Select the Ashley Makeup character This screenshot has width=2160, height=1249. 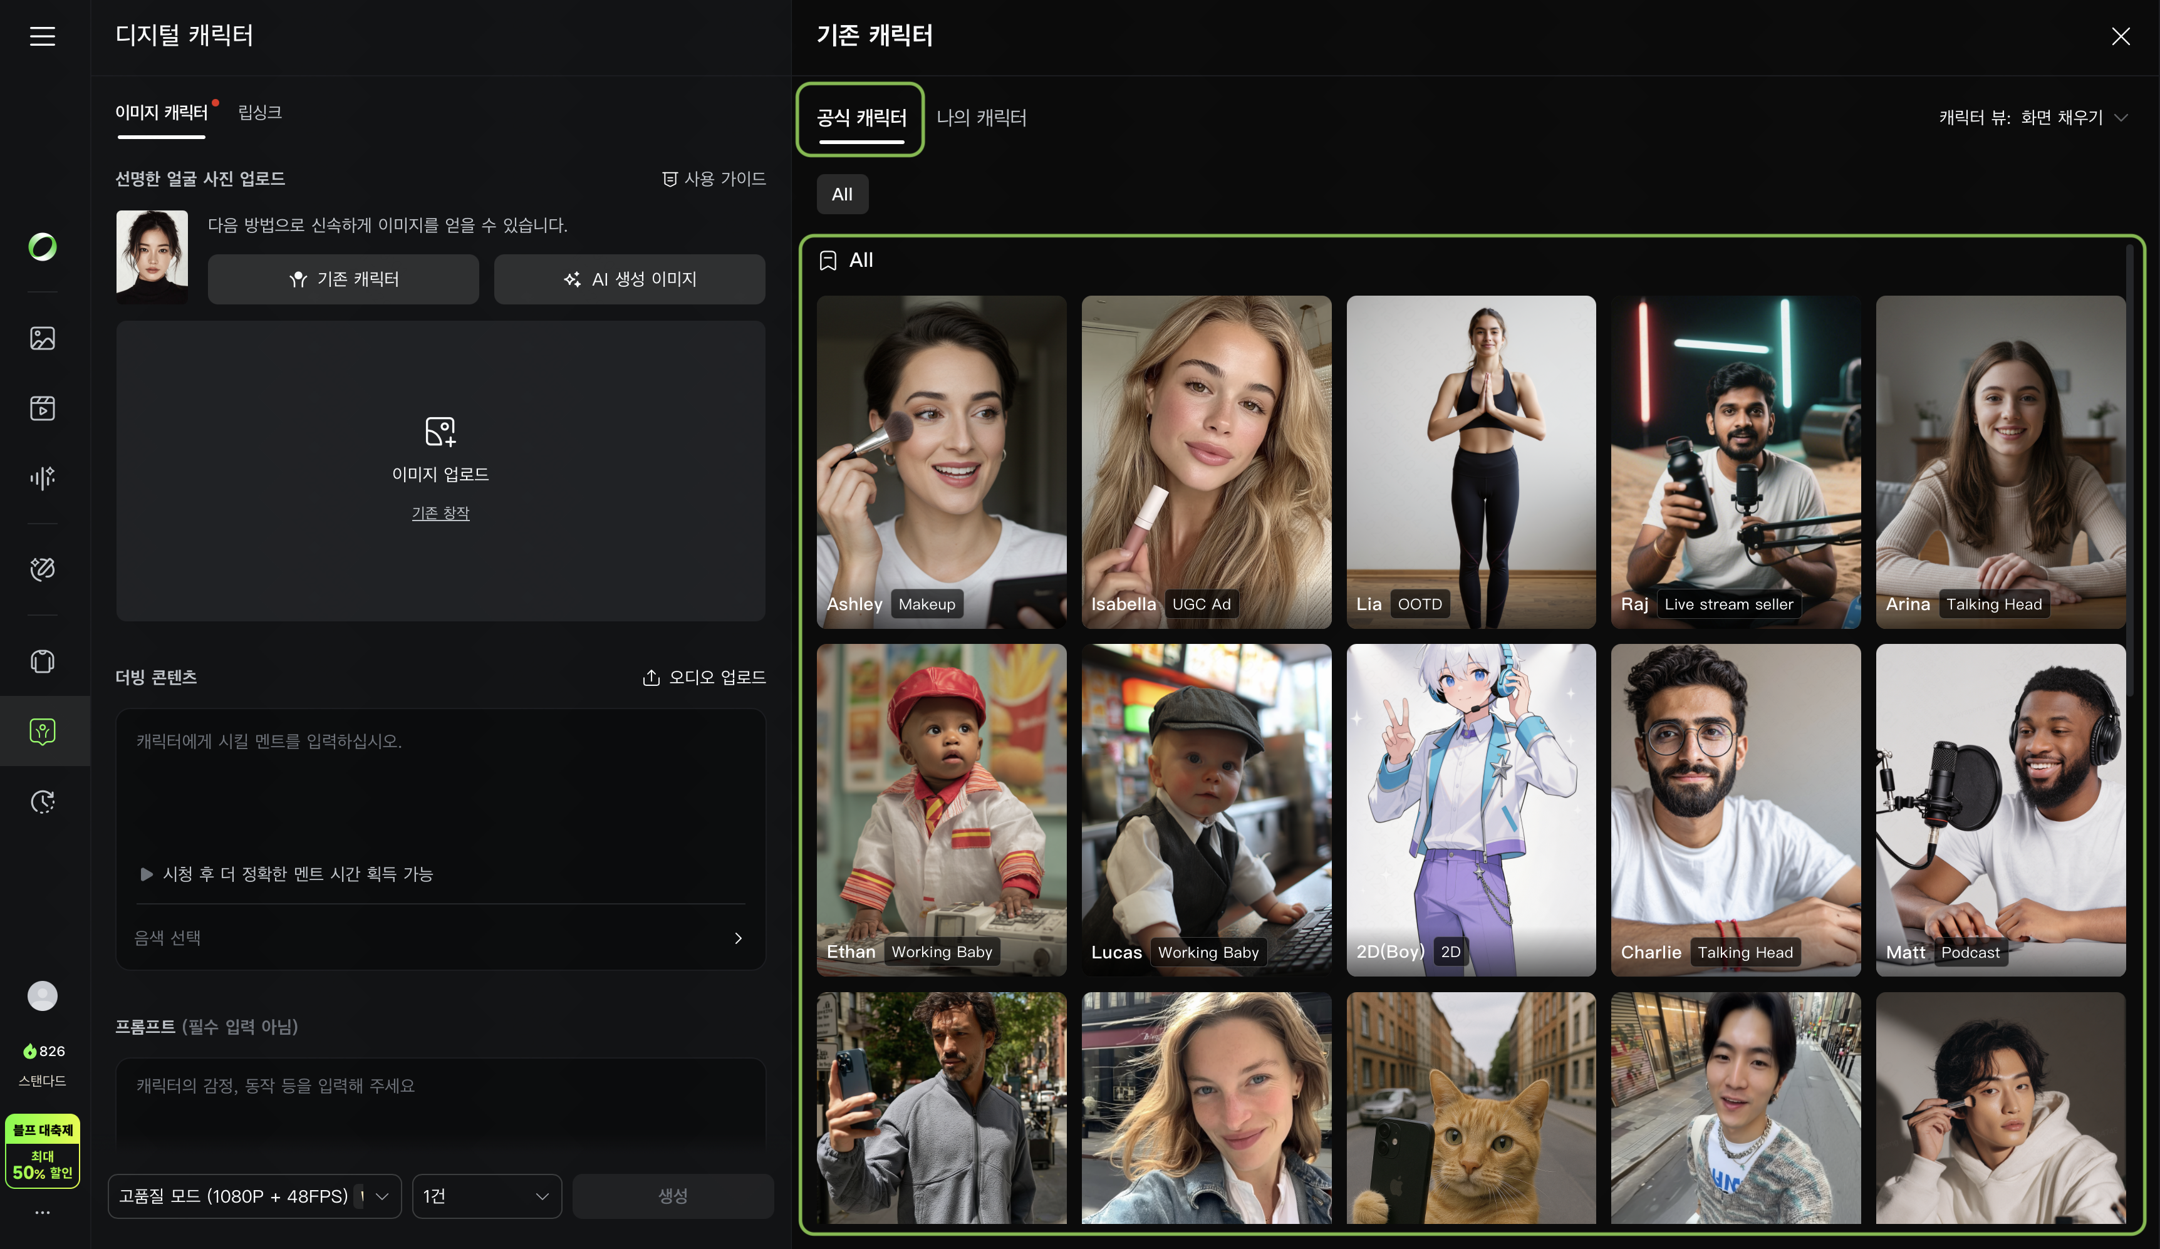(941, 462)
